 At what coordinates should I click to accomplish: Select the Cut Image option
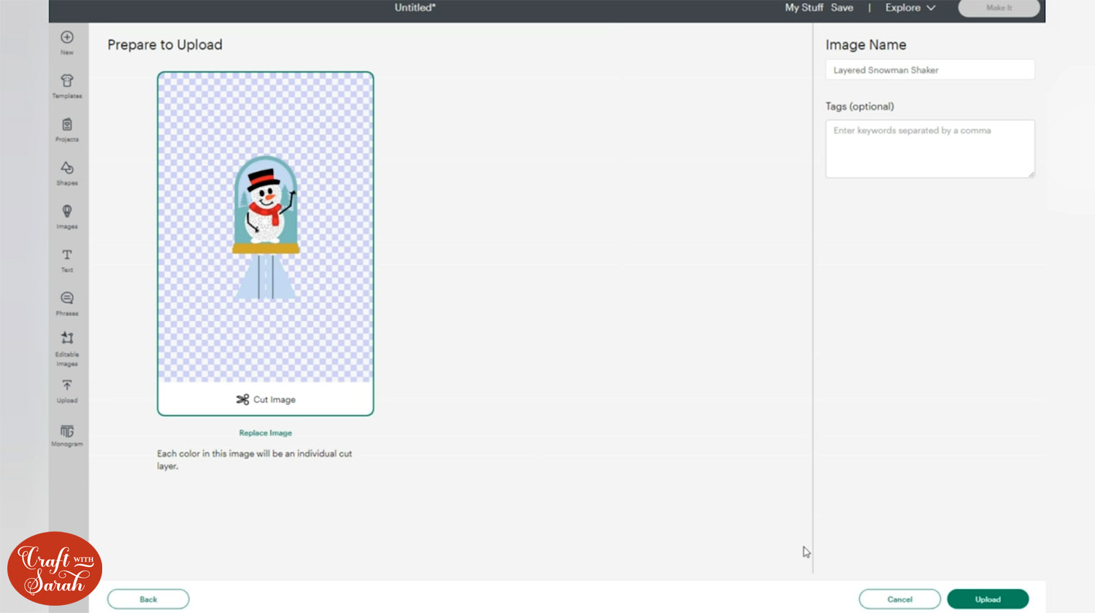click(266, 399)
